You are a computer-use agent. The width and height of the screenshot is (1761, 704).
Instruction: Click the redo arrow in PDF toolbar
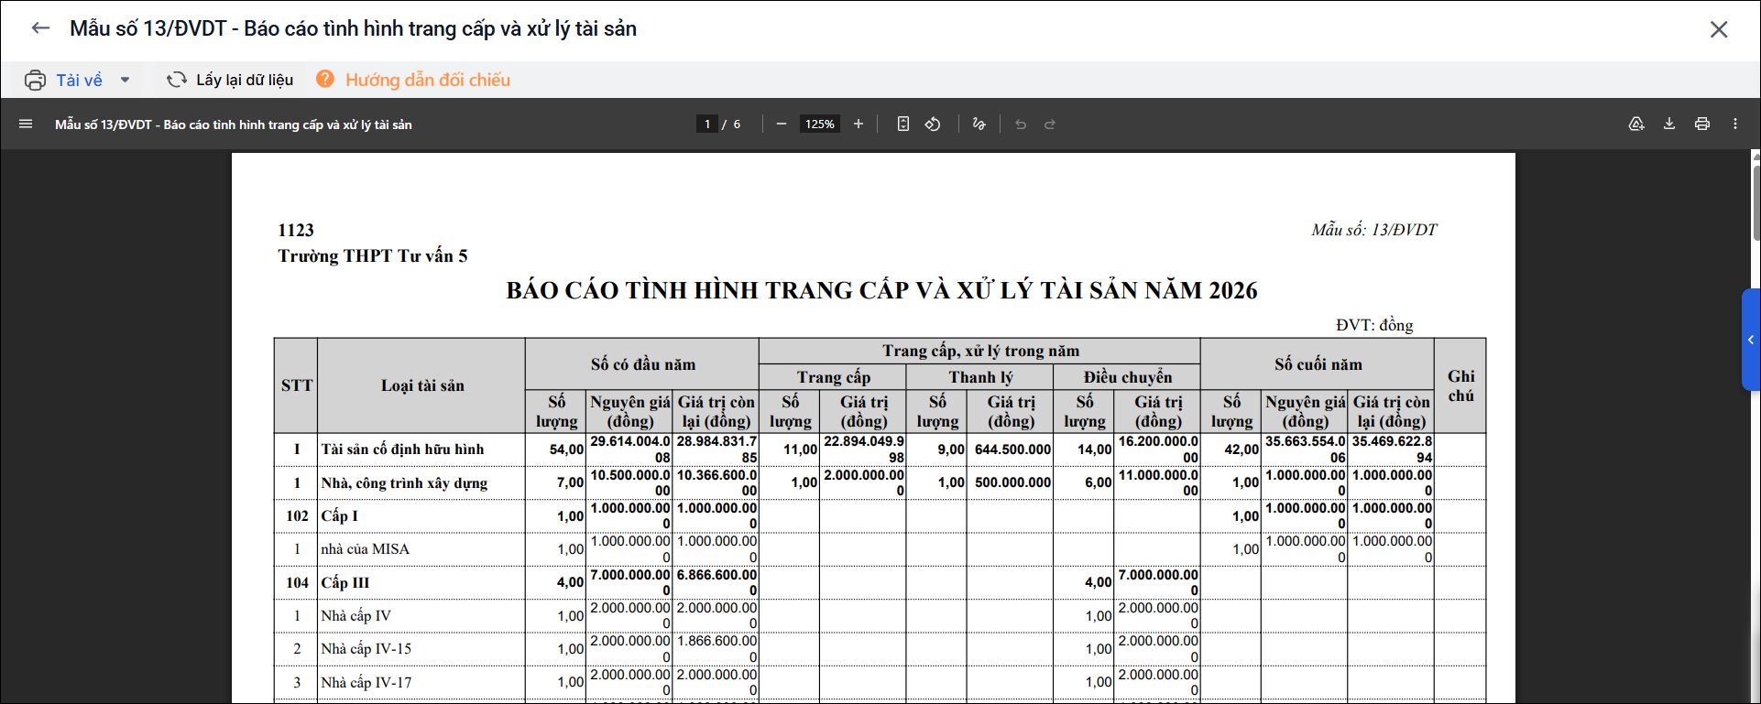click(1050, 124)
